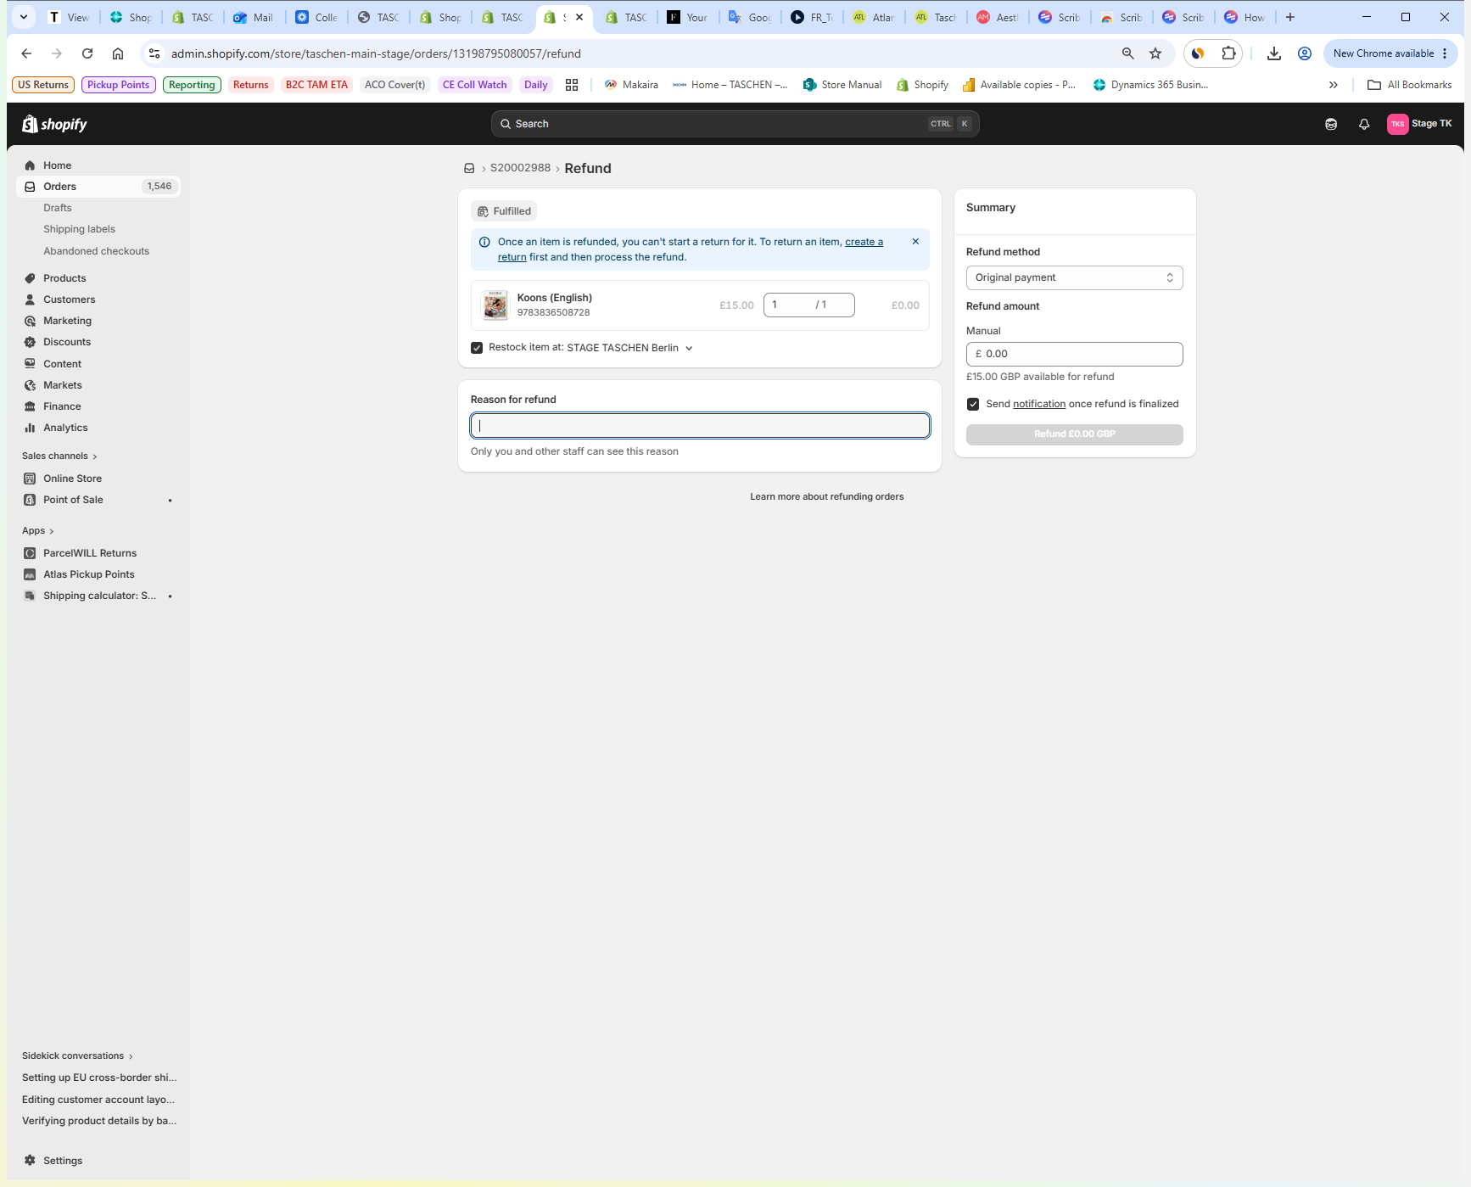
Task: Open the Content section
Action: pos(62,364)
